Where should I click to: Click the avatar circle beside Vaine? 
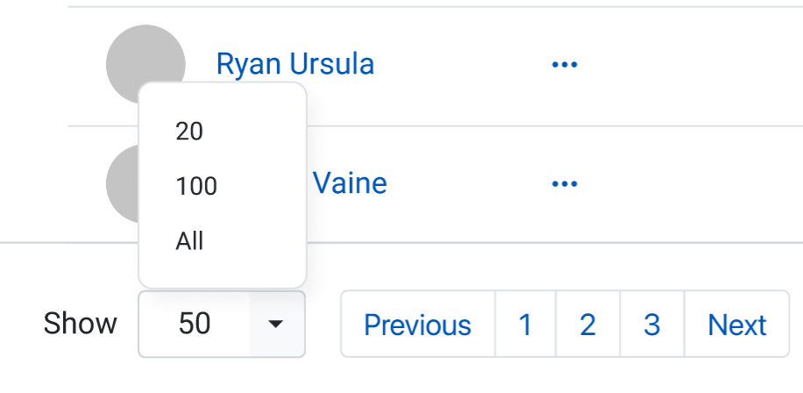[x=122, y=183]
